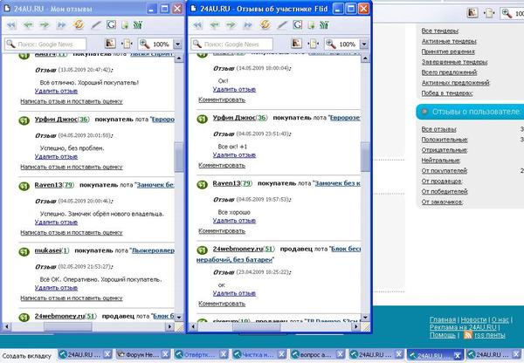Close the Чистка н... tab

[282, 354]
